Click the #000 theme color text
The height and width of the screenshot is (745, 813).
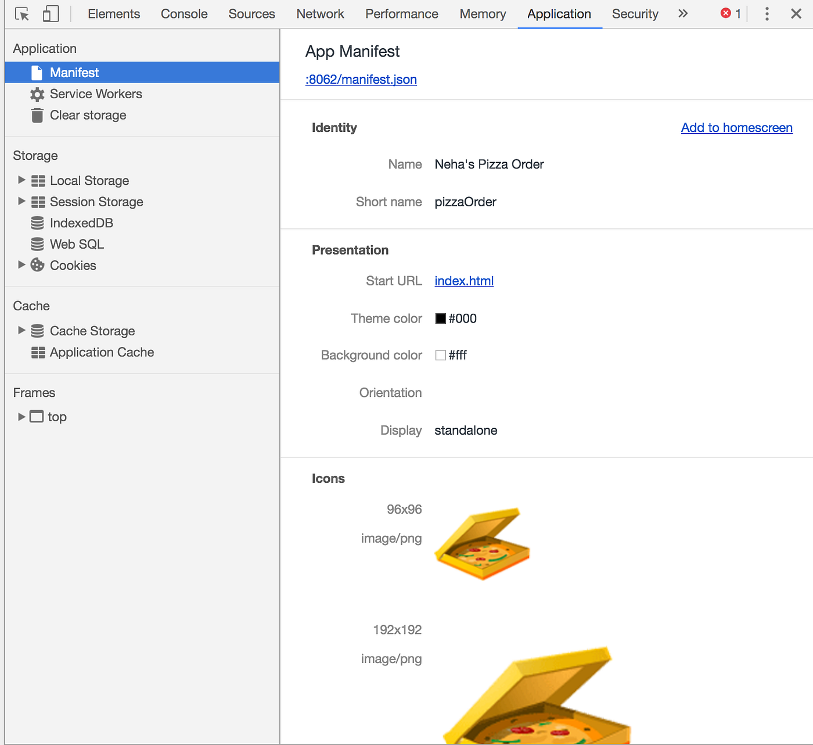(x=462, y=318)
